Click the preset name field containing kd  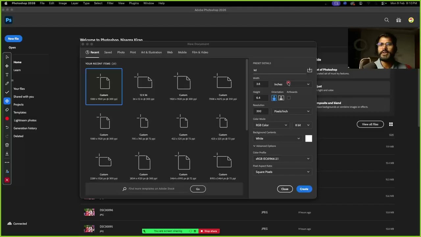(279, 70)
